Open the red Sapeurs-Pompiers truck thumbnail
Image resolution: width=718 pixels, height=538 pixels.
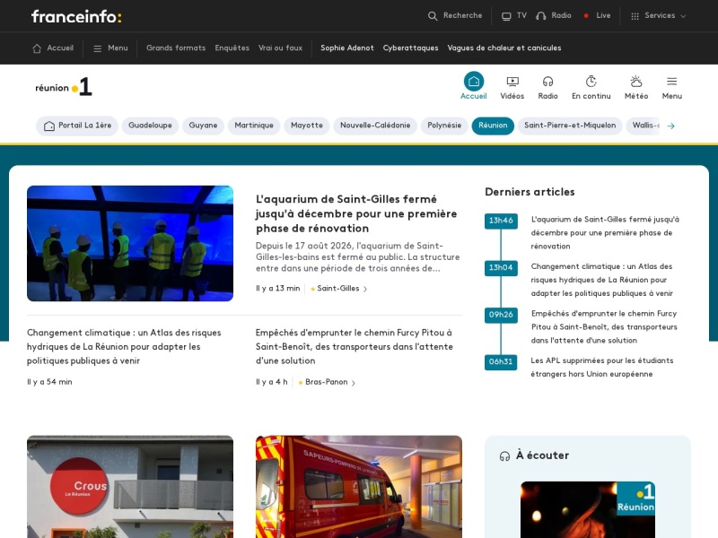point(358,487)
